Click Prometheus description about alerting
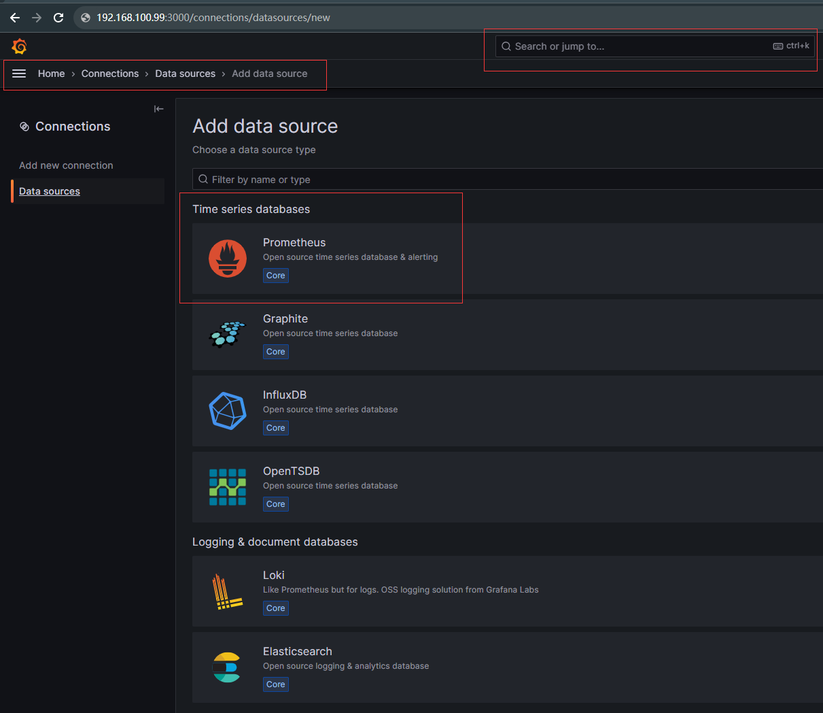 (350, 257)
